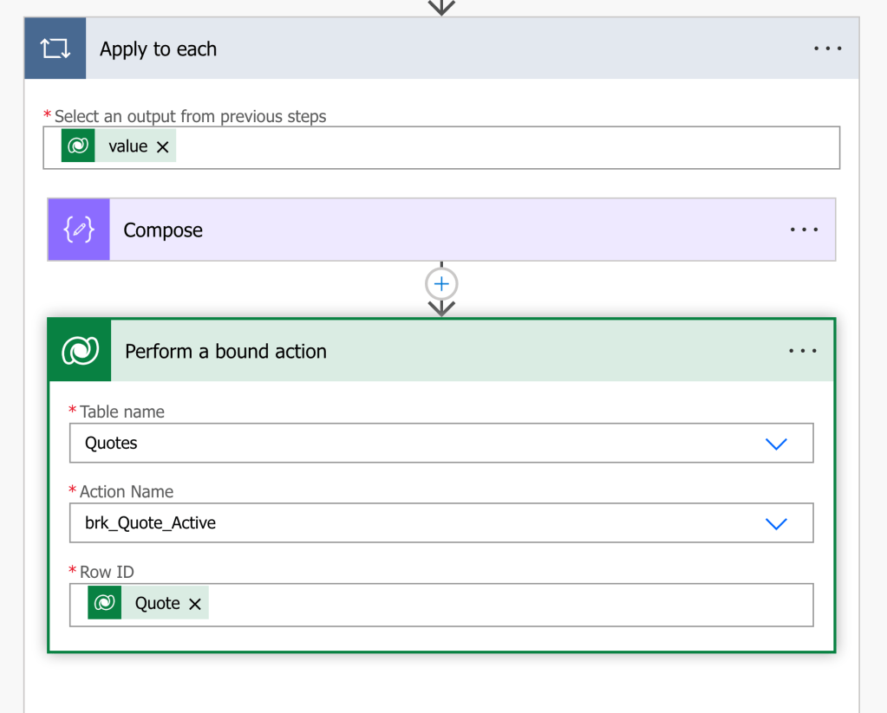This screenshot has width=887, height=713.
Task: Remove the value dynamic content token
Action: (x=162, y=147)
